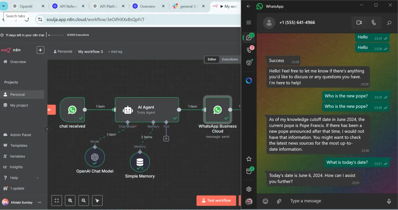Click the Success message in WhatsApp
The image size is (398, 210).
(x=284, y=61)
